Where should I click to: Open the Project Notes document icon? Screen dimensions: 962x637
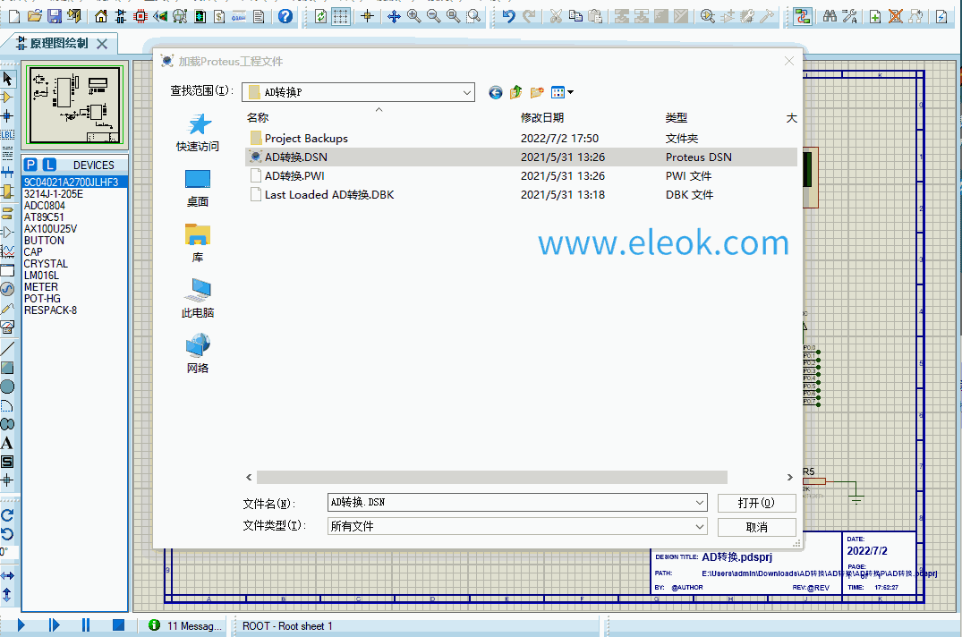(259, 17)
